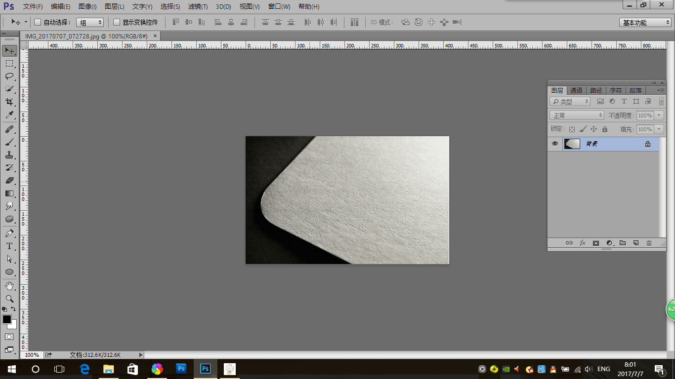Click the delete layer trash icon
Image resolution: width=675 pixels, height=379 pixels.
649,243
